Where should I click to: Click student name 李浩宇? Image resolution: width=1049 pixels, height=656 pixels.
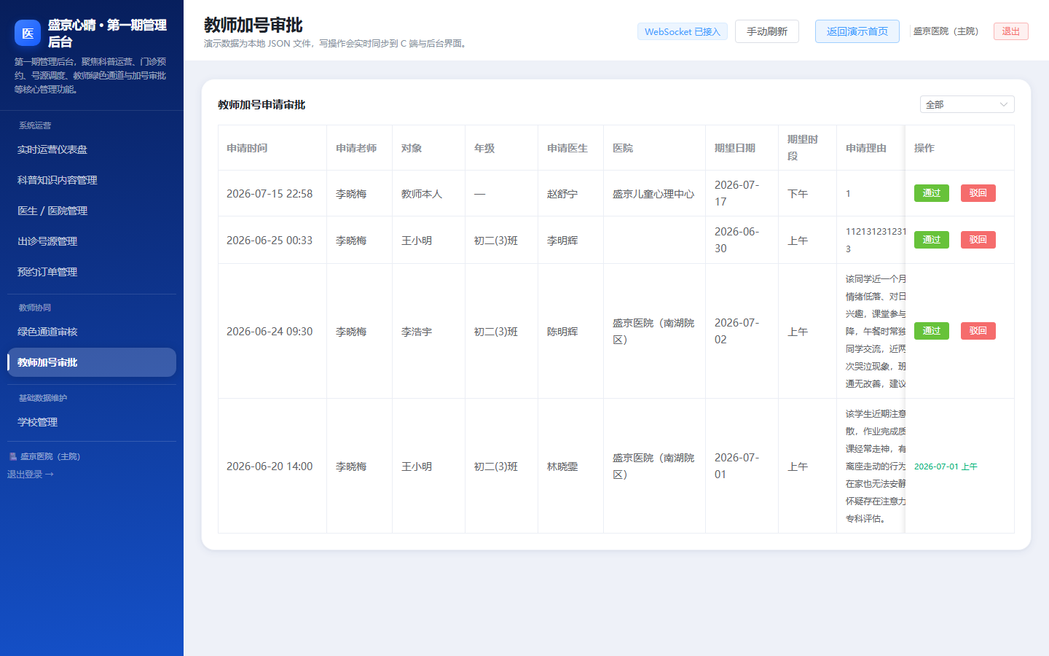(x=417, y=332)
